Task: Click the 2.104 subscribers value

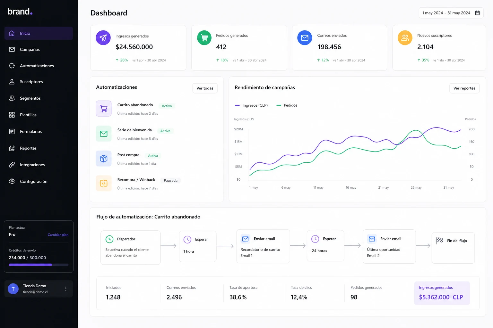Action: pyautogui.click(x=425, y=47)
